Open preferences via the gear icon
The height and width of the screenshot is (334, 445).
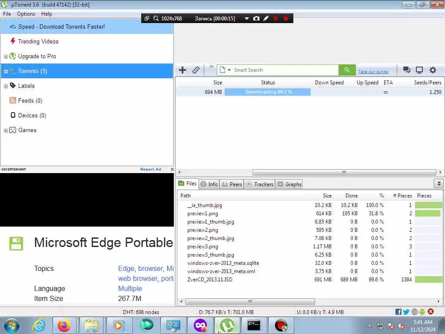(x=432, y=70)
